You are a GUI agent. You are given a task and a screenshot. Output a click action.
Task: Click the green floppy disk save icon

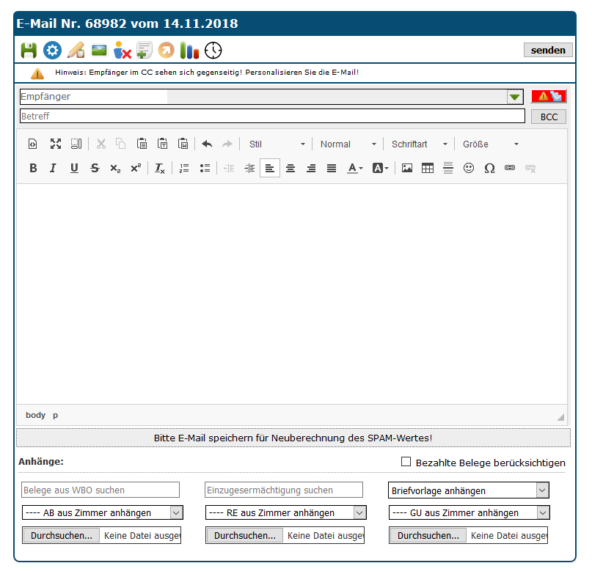pyautogui.click(x=28, y=51)
